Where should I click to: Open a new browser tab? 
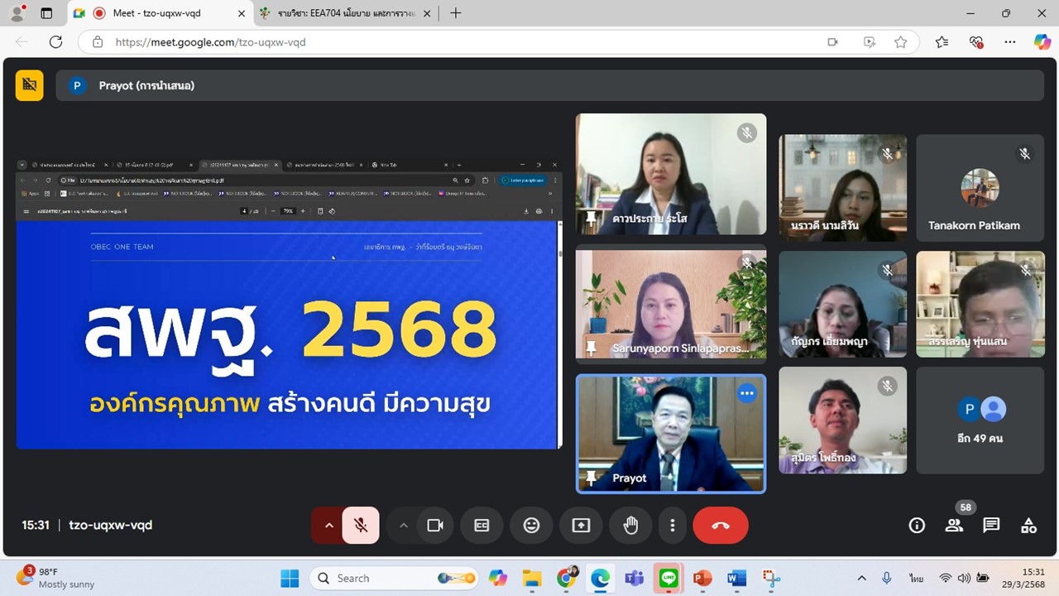456,13
